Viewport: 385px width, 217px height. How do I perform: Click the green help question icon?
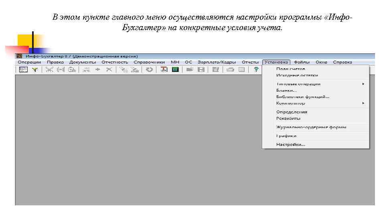256,70
